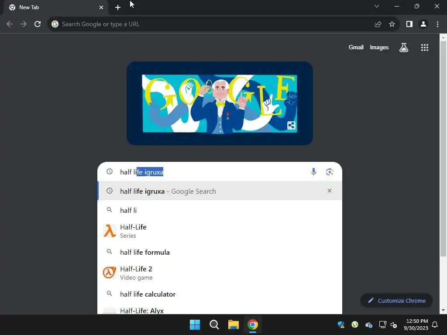Open a new tab with the plus button
The image size is (447, 335).
[x=118, y=7]
